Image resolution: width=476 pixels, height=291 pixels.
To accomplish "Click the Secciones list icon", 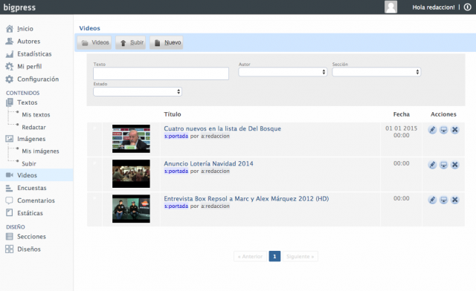I will [10, 236].
